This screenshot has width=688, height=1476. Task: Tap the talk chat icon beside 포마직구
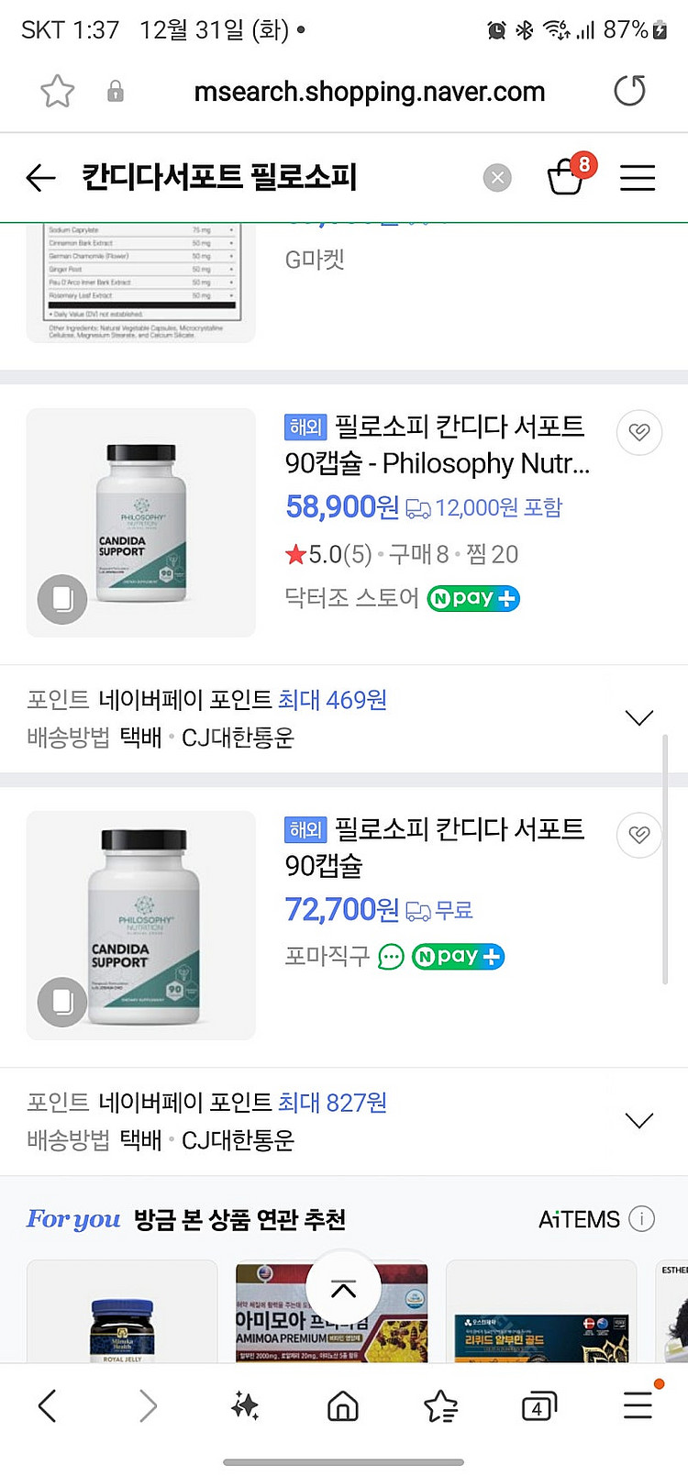tap(391, 957)
